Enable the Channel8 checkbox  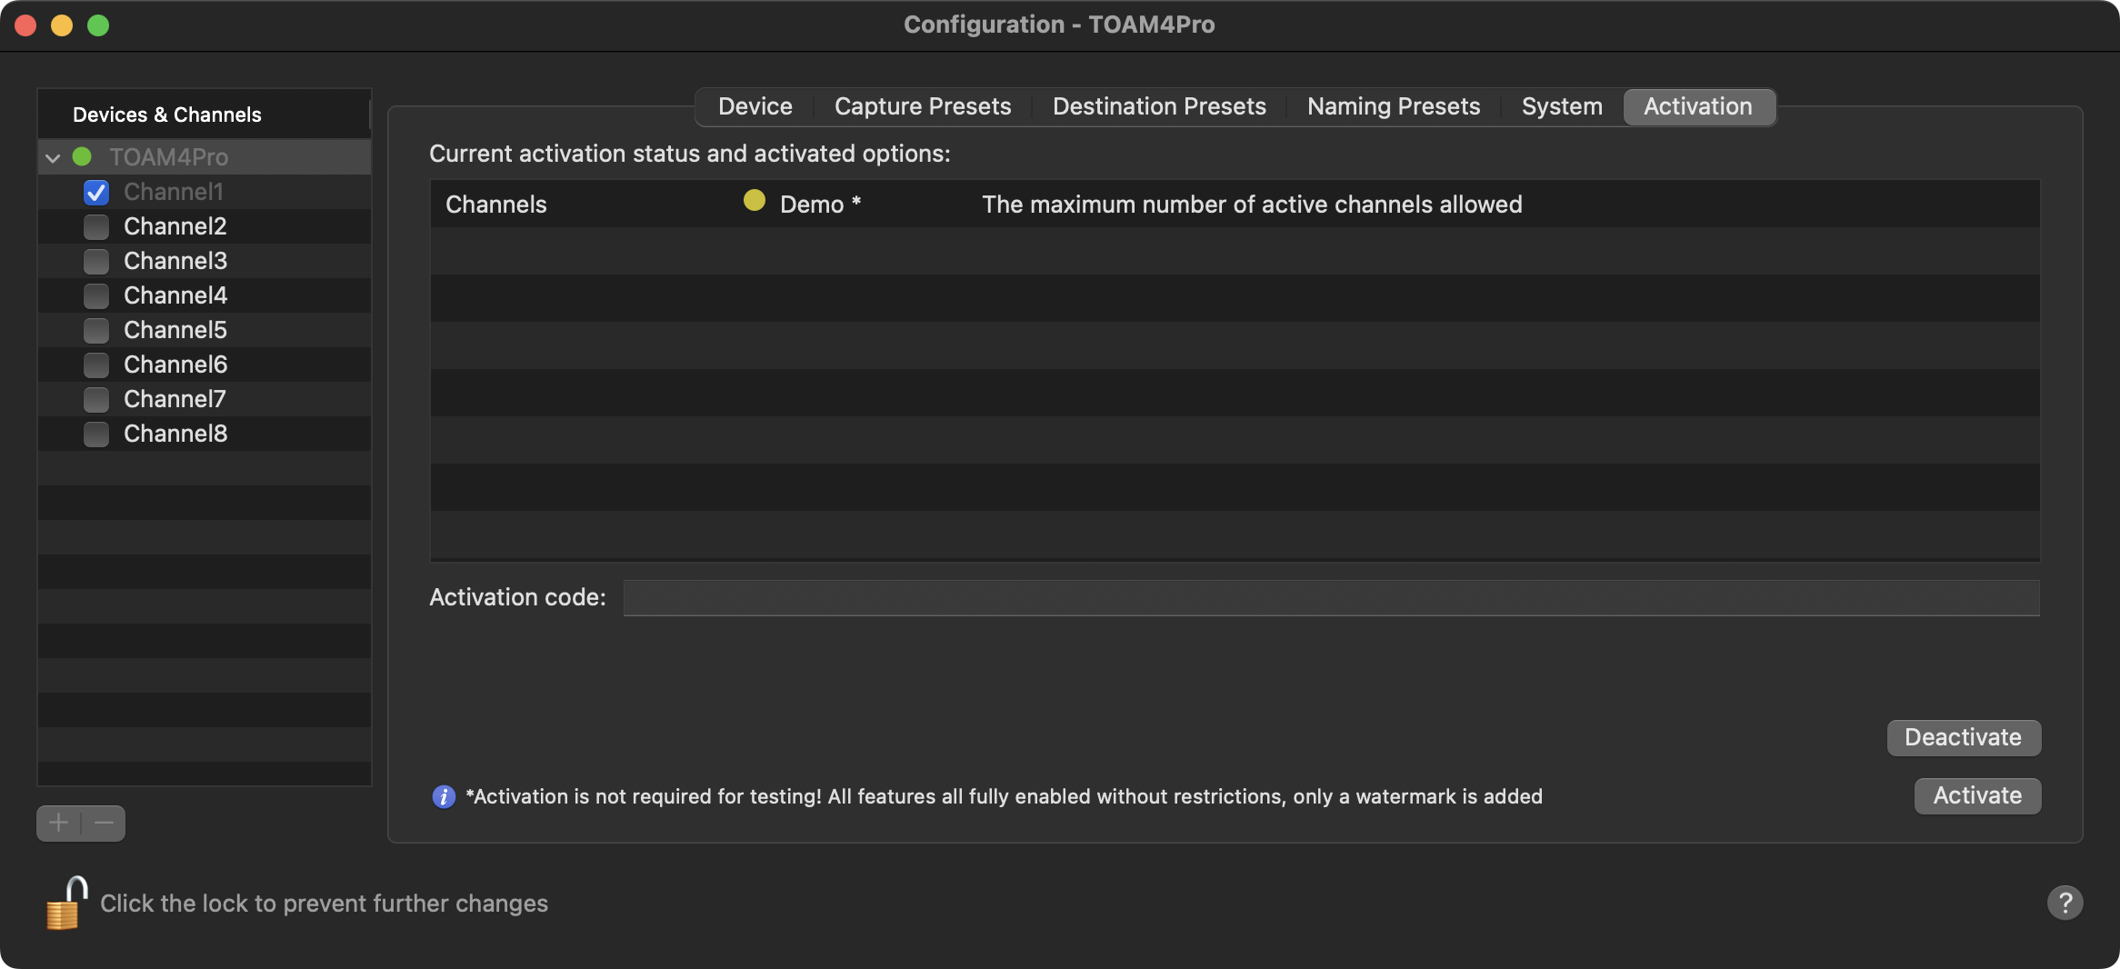pyautogui.click(x=96, y=435)
